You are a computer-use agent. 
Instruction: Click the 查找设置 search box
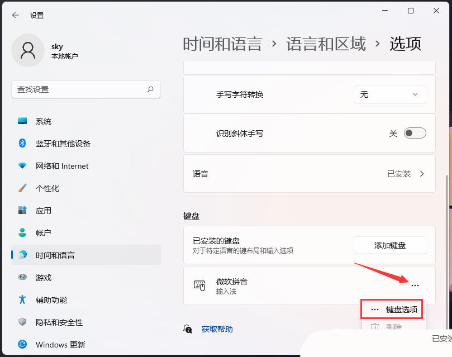pyautogui.click(x=81, y=89)
